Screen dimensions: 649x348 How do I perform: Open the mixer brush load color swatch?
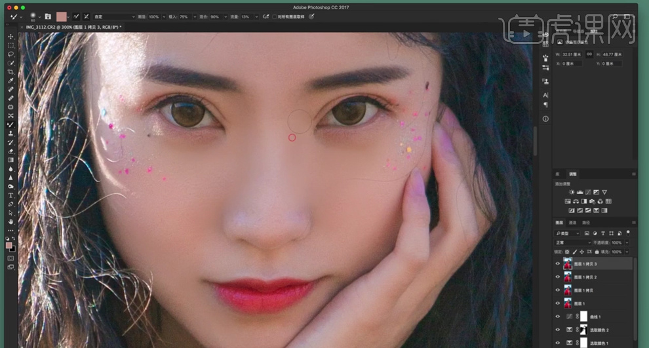tap(61, 17)
